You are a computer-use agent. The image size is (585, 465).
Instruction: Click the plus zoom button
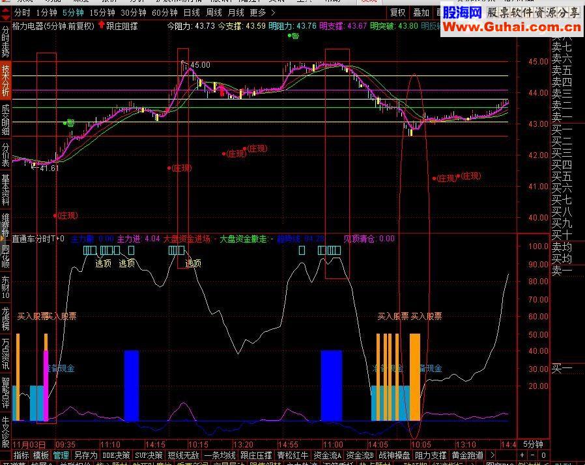522,455
